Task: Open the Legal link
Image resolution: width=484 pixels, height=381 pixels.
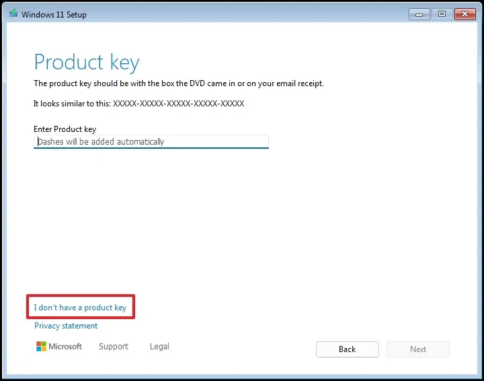Action: click(159, 347)
